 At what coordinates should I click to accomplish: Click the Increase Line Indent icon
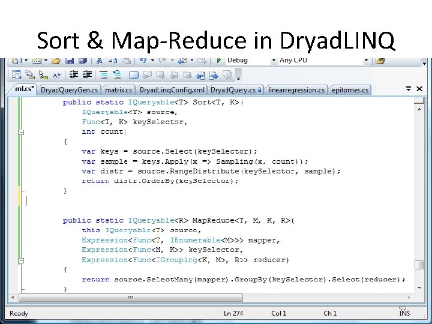coord(87,75)
